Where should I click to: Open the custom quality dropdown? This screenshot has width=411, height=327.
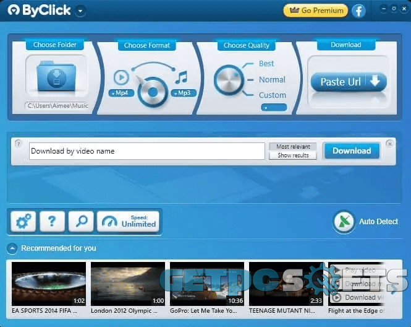coord(274,107)
